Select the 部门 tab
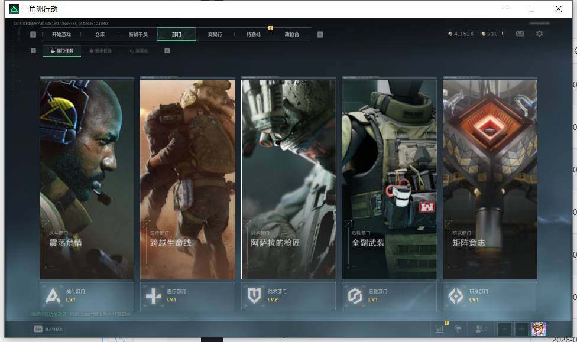Screen dimensions: 577x342 (177, 34)
